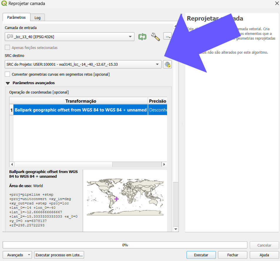Open the 'Avançado' dropdown menu
The height and width of the screenshot is (261, 280).
(x=17, y=255)
